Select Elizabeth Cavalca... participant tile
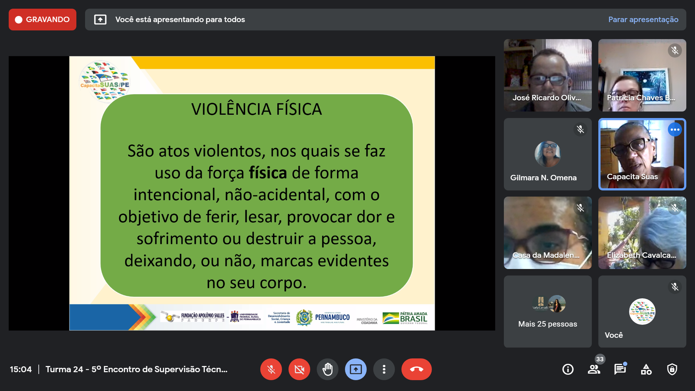The height and width of the screenshot is (391, 695). [x=642, y=232]
